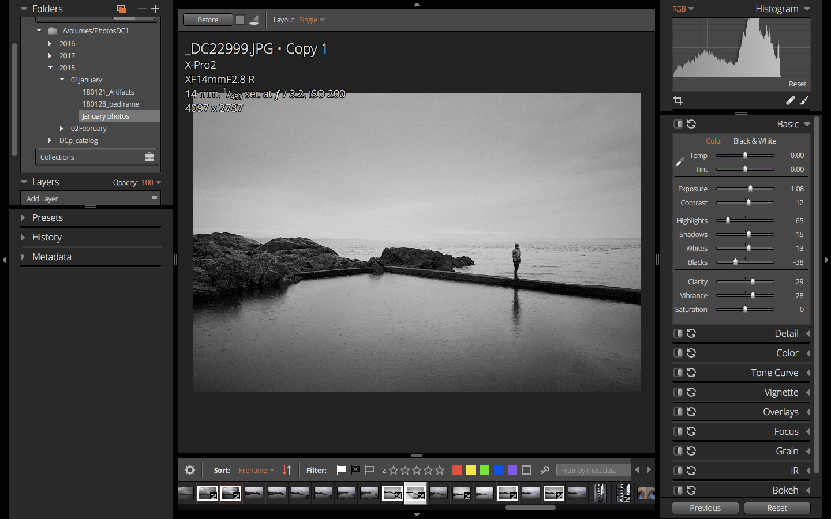
Task: Open filmstrip settings with the gear icon
Action: [190, 470]
